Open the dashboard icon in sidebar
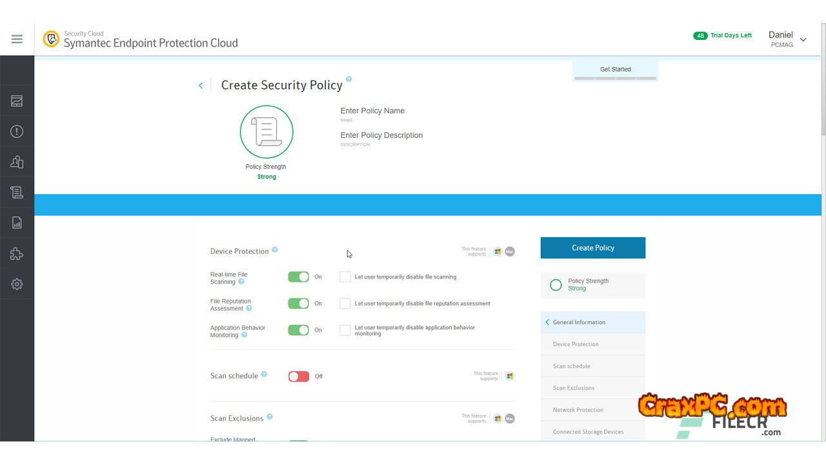 (x=17, y=101)
